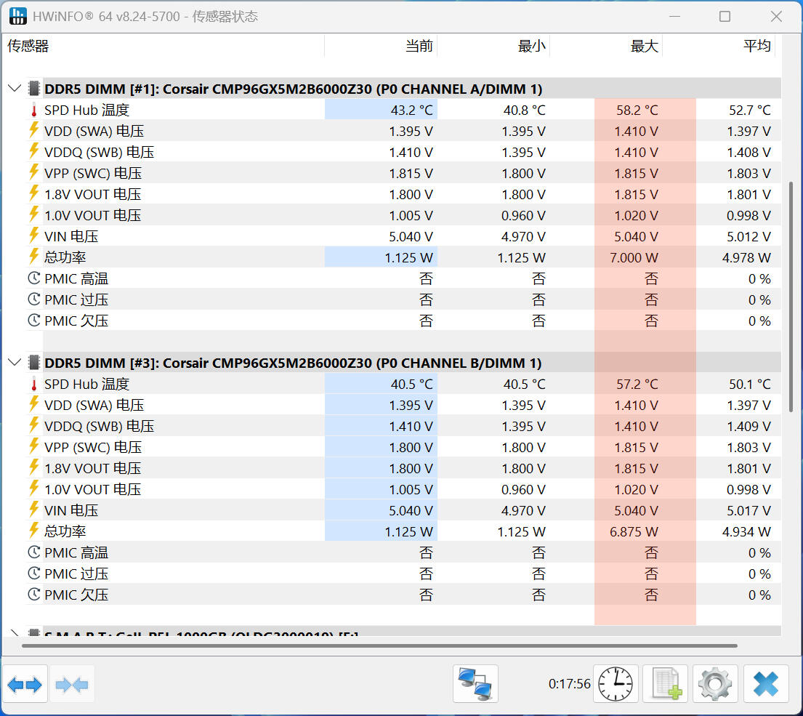Click thermometer icon of DIMM #3 SPD Hub

34,384
